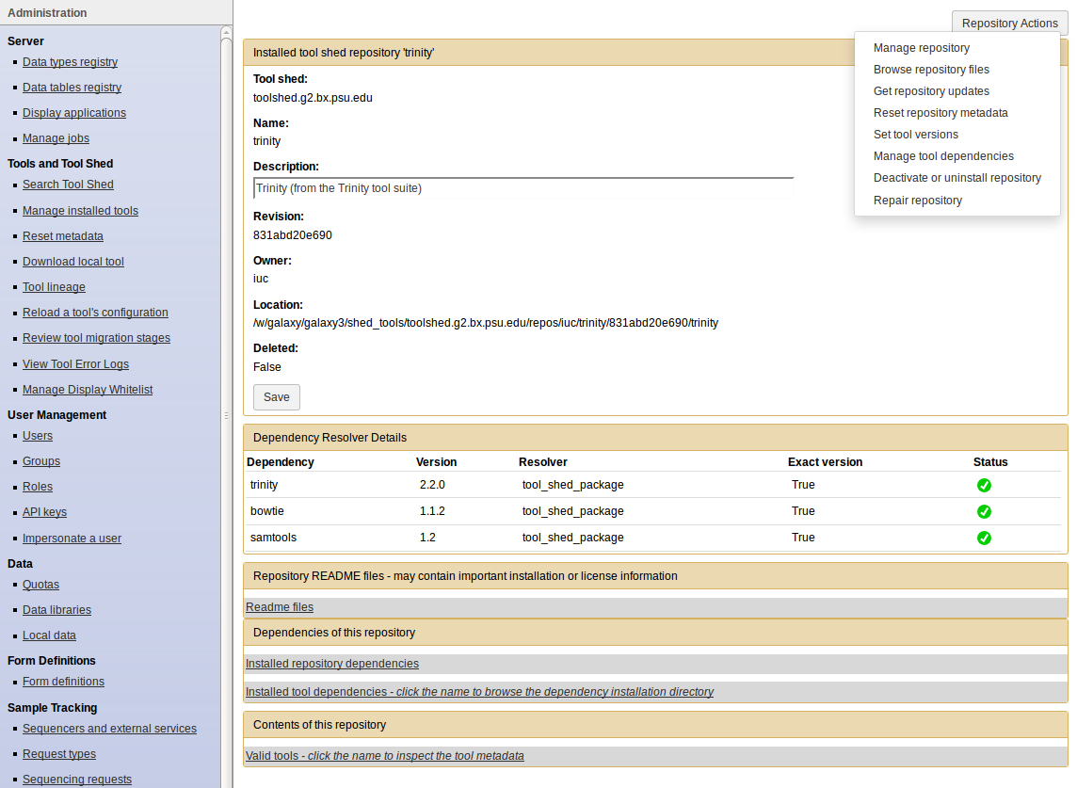The width and height of the screenshot is (1077, 788).
Task: Go to Manage installed tools
Action: pos(80,211)
